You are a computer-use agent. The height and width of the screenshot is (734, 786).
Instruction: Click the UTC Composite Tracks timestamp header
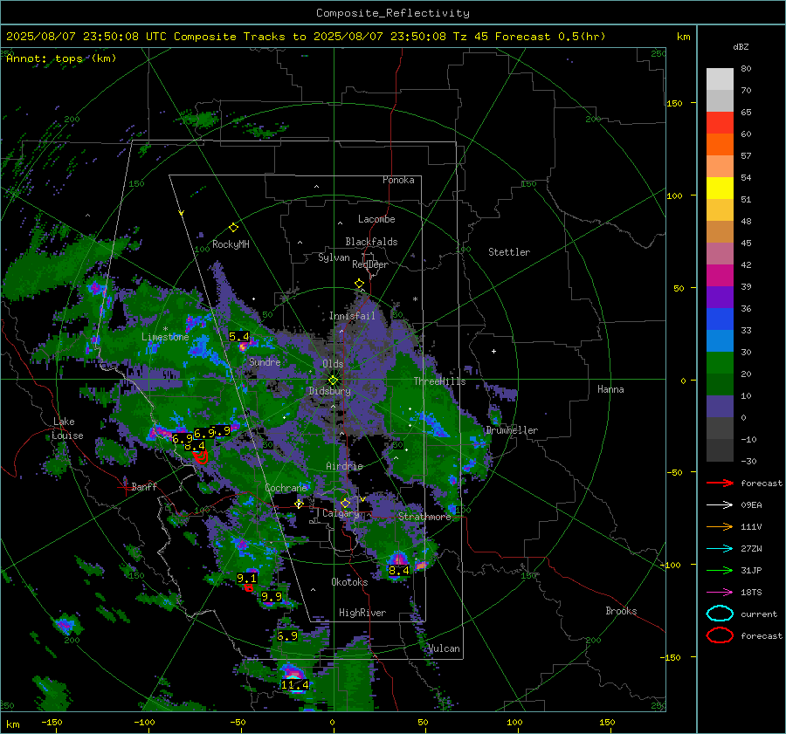[x=306, y=37]
